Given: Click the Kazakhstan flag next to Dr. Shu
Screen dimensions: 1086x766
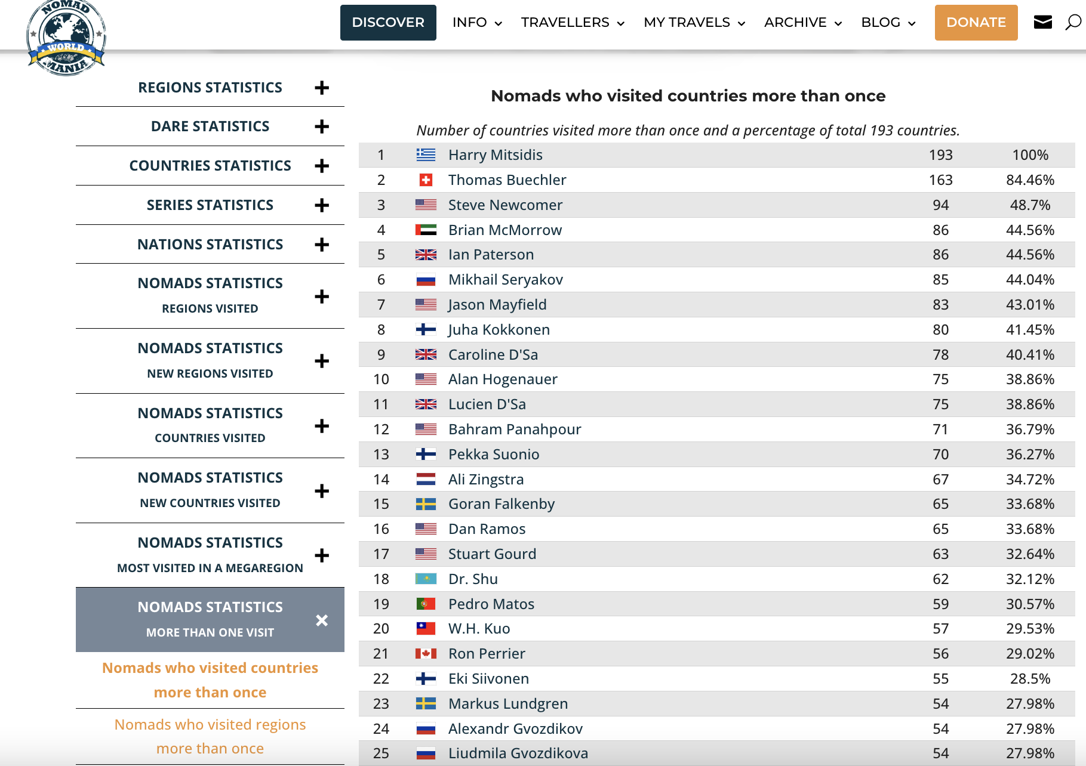Looking at the screenshot, I should (426, 579).
